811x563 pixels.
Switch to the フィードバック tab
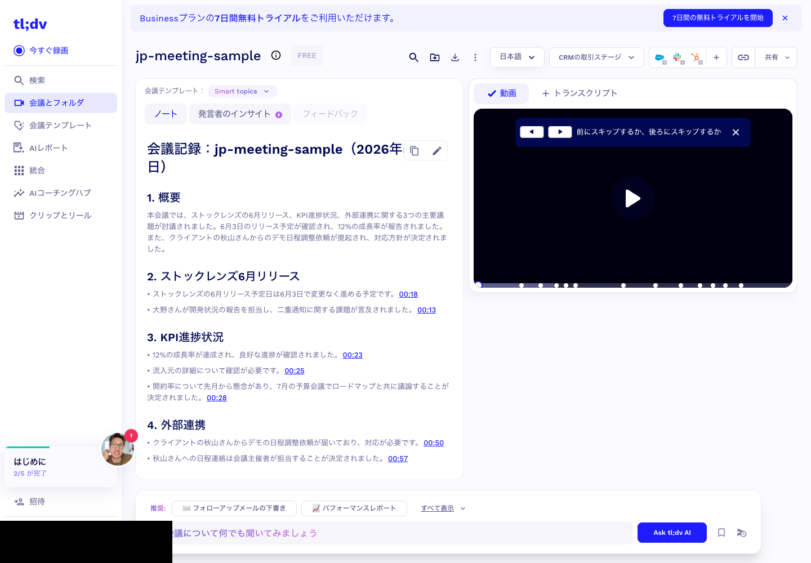(331, 114)
